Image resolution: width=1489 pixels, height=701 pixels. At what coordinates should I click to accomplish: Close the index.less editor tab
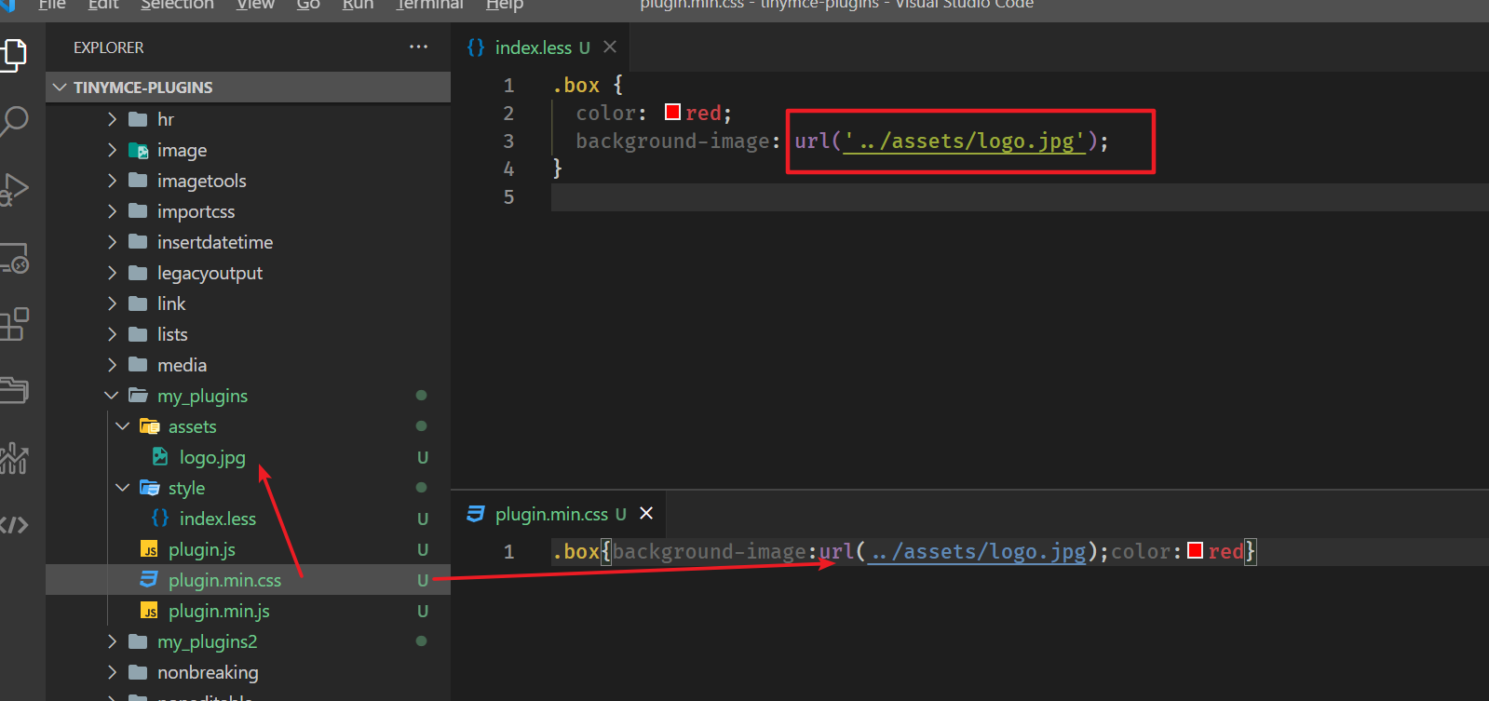pos(610,47)
